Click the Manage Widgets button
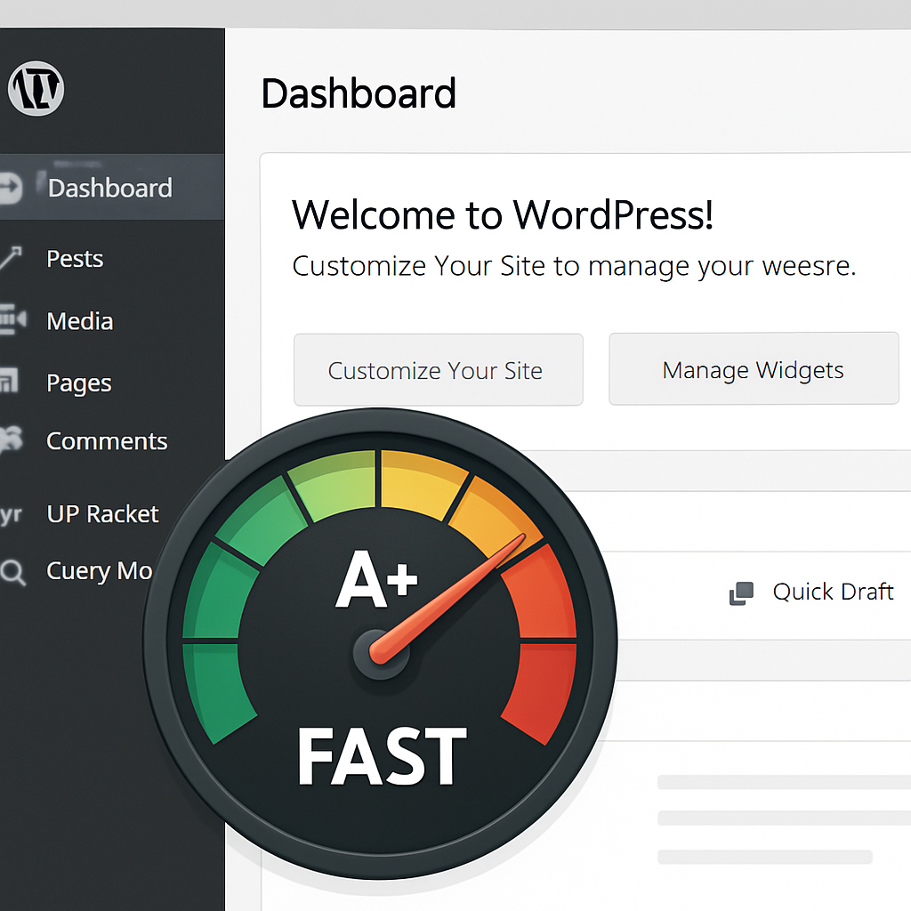Viewport: 911px width, 911px height. [754, 368]
